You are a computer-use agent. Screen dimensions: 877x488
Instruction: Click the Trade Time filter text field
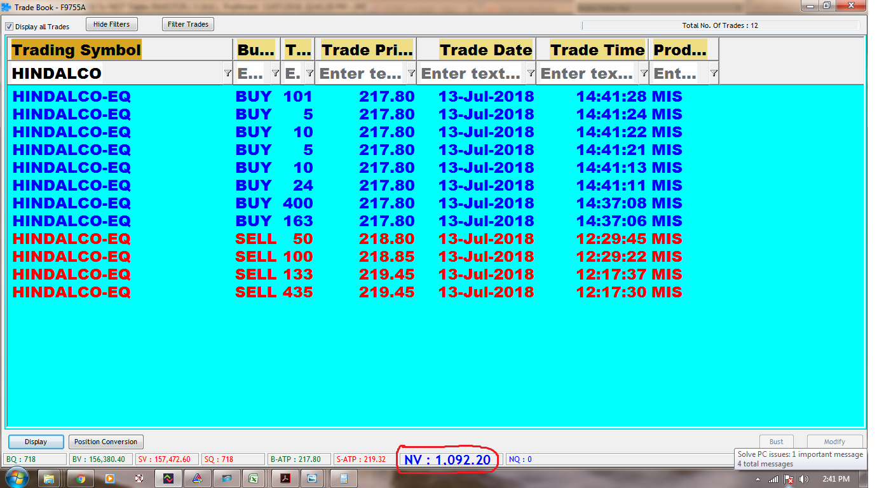[588, 74]
